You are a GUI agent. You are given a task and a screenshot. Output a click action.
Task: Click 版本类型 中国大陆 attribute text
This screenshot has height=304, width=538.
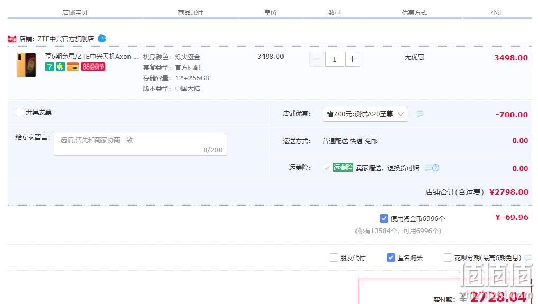(x=171, y=89)
